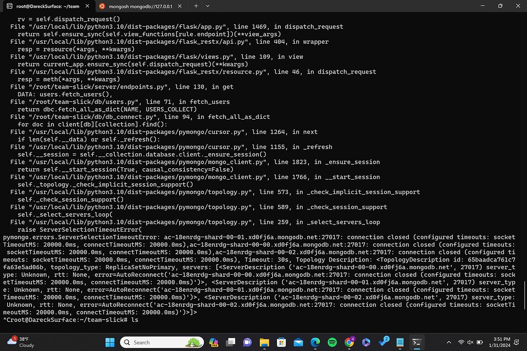
Task: Open a new tab with the plus button
Action: pos(195,6)
